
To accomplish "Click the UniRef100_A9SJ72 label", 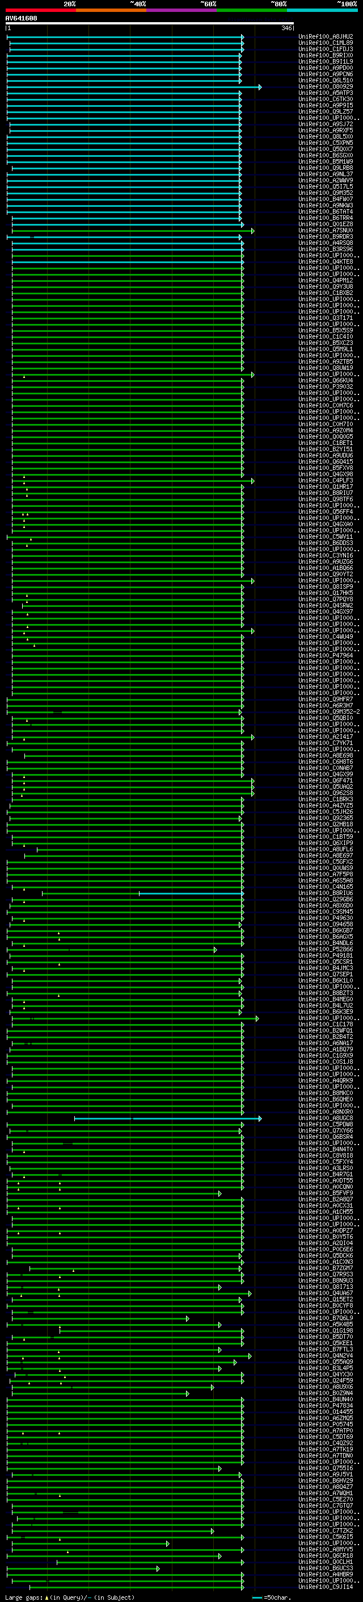I will coord(326,124).
